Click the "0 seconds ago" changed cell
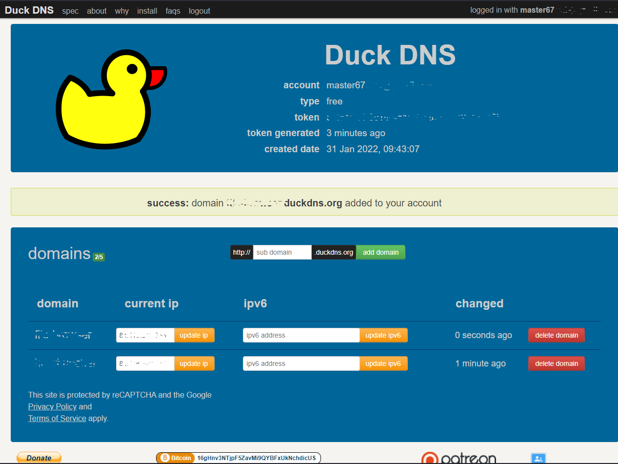The height and width of the screenshot is (464, 618). click(x=483, y=335)
